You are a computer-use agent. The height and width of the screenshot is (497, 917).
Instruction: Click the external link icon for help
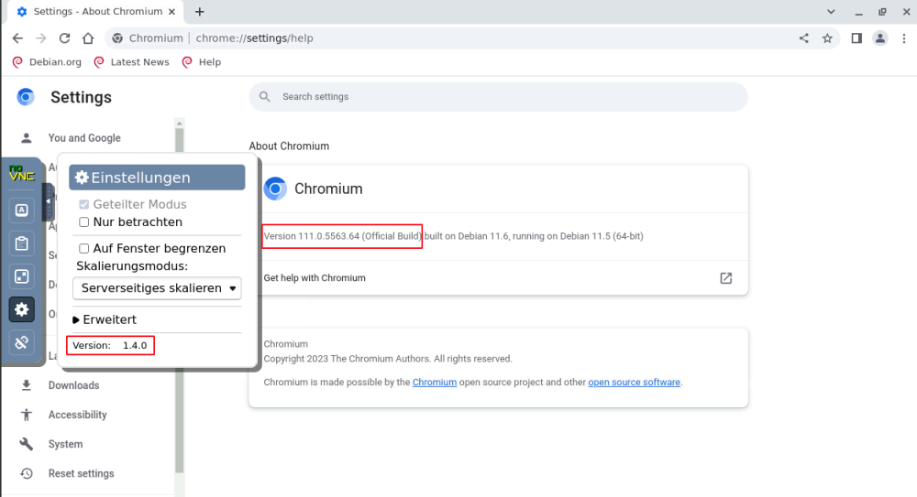[725, 278]
